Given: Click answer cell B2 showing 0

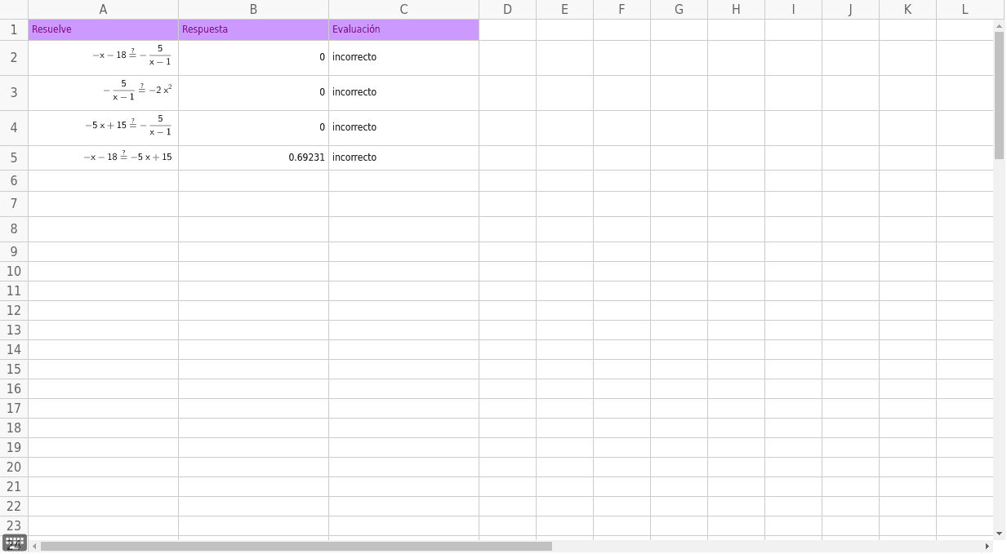Looking at the screenshot, I should (253, 58).
